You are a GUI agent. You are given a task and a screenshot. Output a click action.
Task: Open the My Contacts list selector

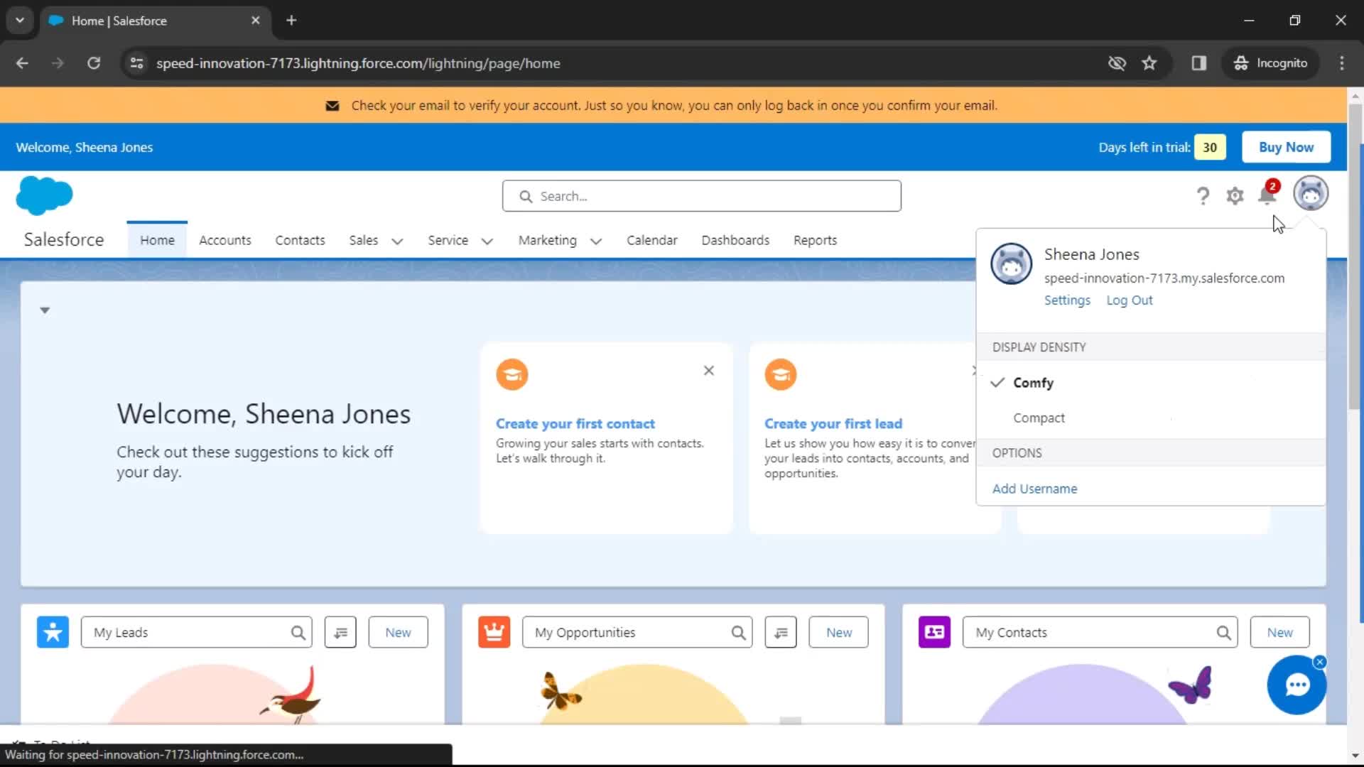pyautogui.click(x=1100, y=632)
